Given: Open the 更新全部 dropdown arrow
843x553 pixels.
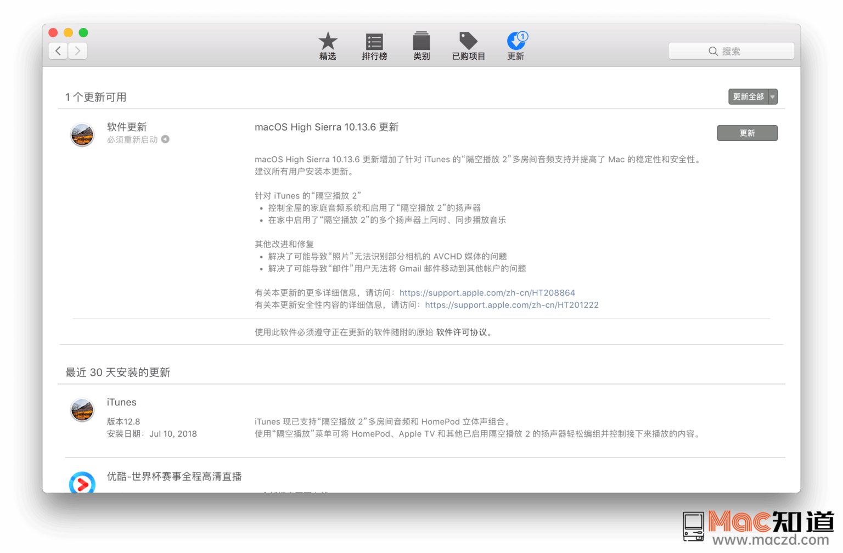Looking at the screenshot, I should coord(773,97).
